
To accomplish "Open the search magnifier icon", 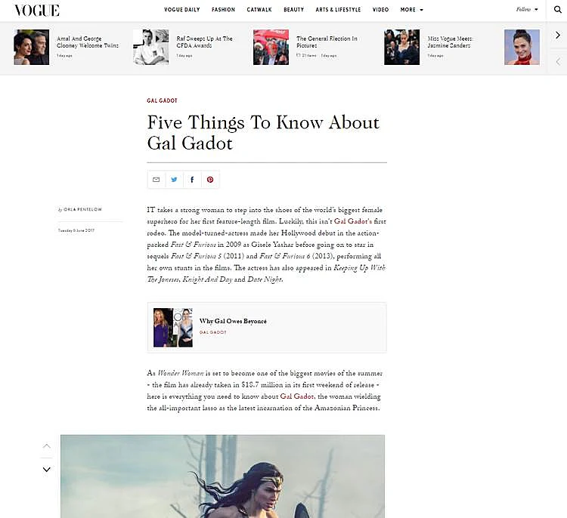I will click(558, 10).
